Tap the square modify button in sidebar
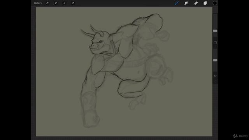This screenshot has width=249, height=140. [215, 43]
